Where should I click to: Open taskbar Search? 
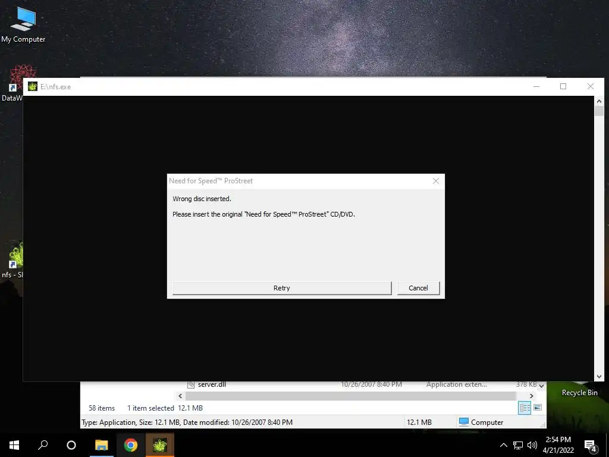(x=43, y=445)
